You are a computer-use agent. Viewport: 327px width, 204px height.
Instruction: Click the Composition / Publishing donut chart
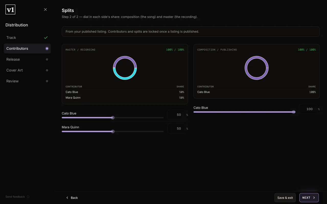(256, 68)
